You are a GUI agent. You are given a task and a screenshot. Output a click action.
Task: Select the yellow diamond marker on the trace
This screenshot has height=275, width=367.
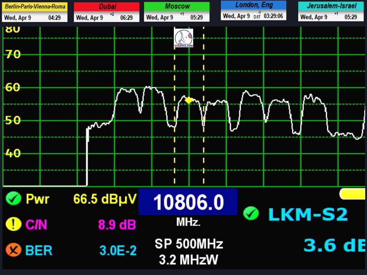click(189, 100)
